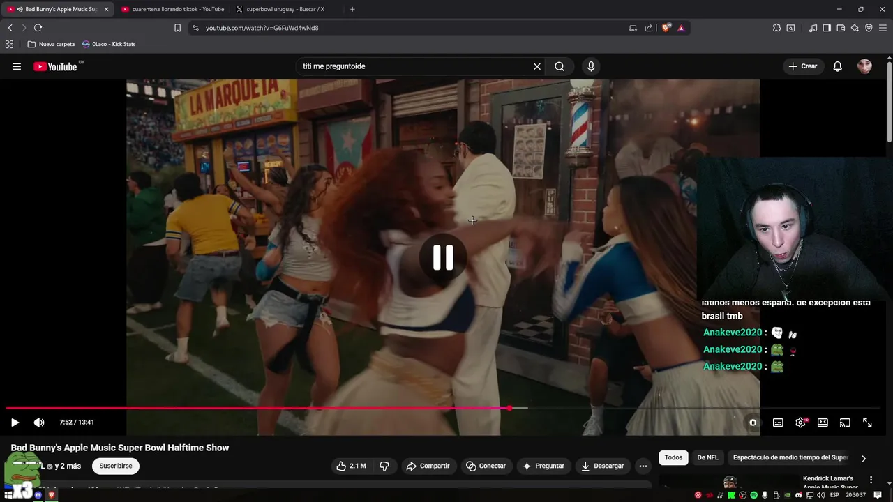Open the account avatar menu
The width and height of the screenshot is (893, 502).
point(864,66)
